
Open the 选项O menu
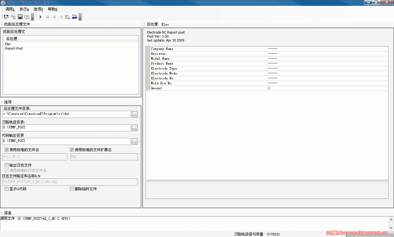pyautogui.click(x=38, y=9)
